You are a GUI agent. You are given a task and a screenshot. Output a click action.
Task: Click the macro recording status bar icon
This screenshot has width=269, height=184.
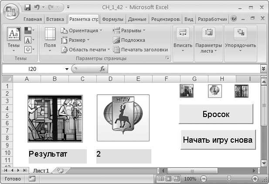[x=32, y=179]
